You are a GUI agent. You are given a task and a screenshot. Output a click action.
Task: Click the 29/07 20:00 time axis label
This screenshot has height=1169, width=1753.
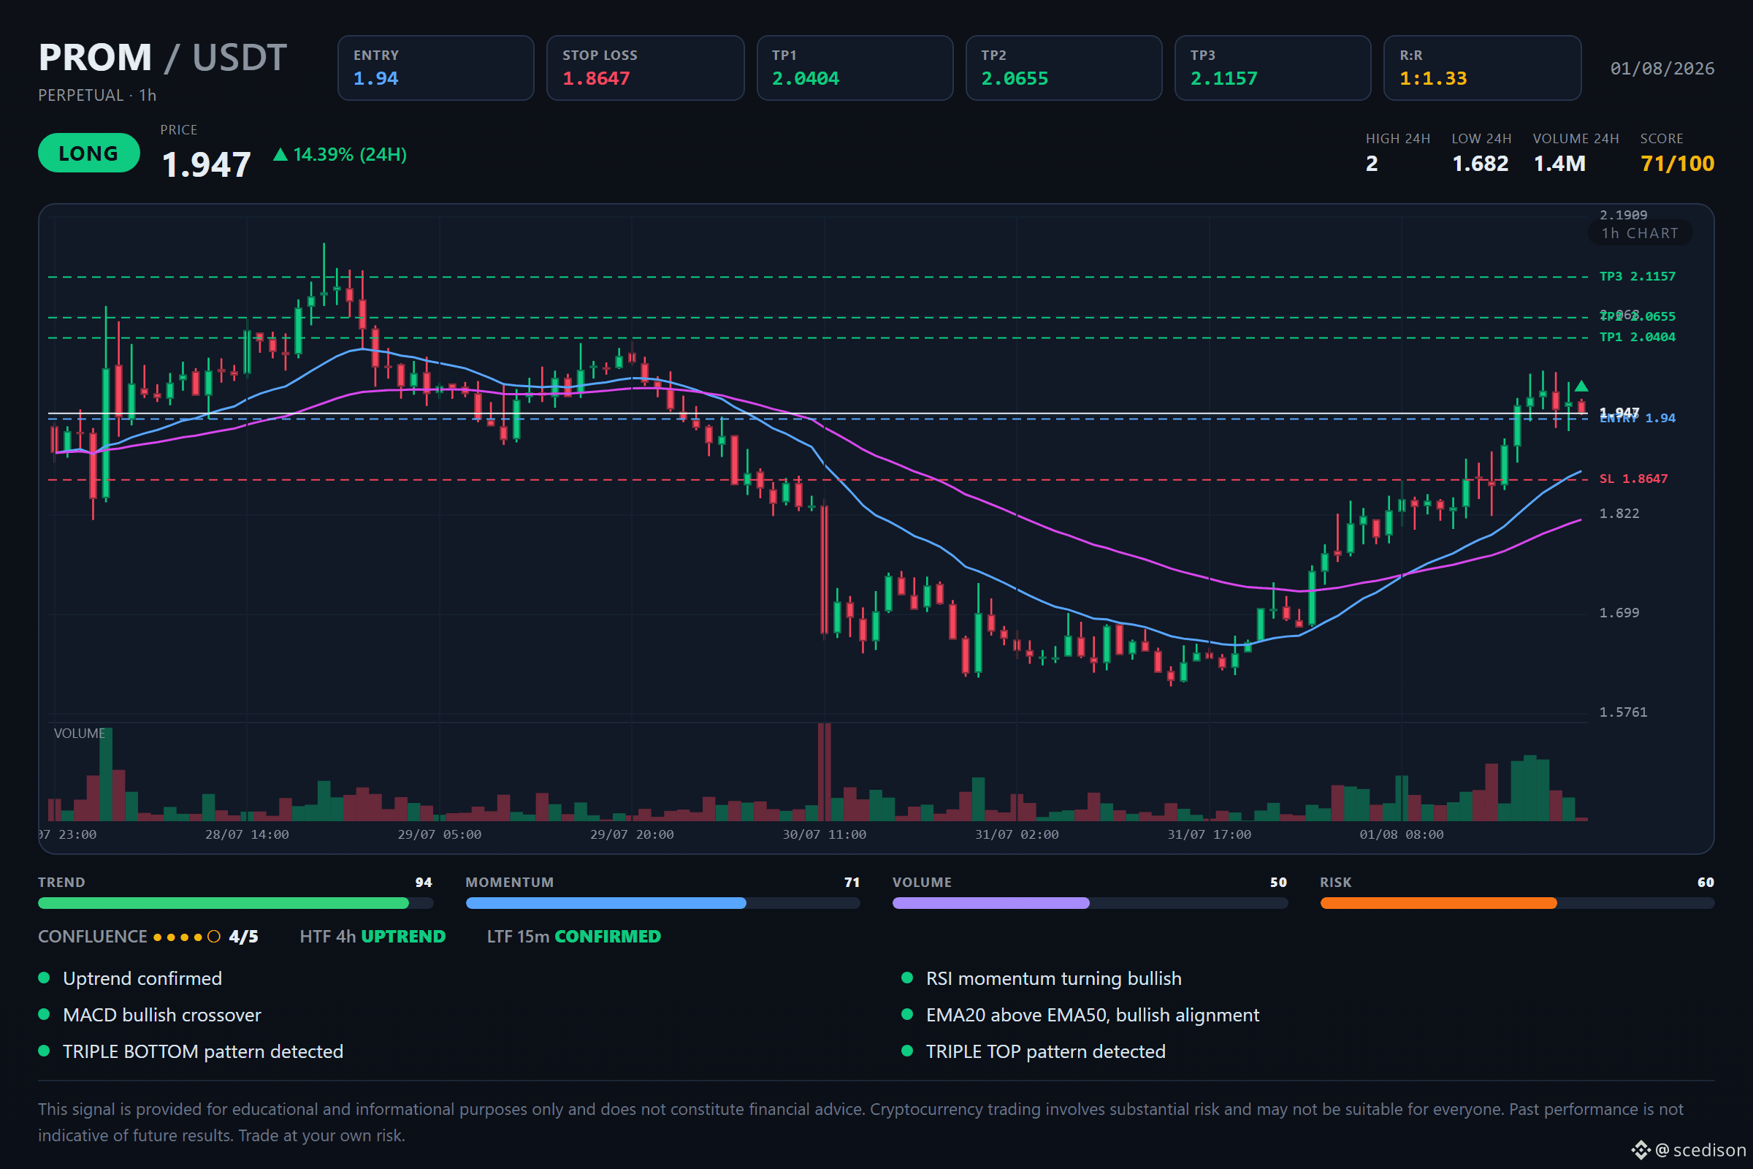pos(631,834)
